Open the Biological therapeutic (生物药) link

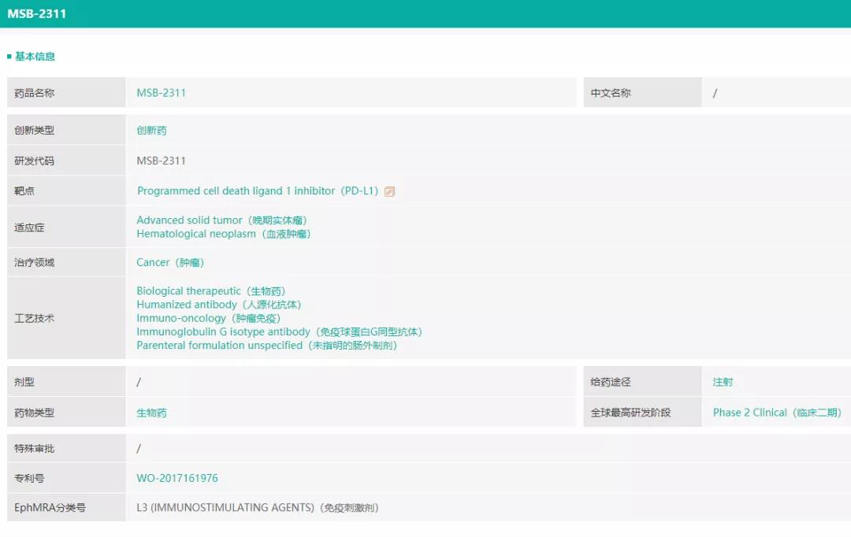(211, 291)
